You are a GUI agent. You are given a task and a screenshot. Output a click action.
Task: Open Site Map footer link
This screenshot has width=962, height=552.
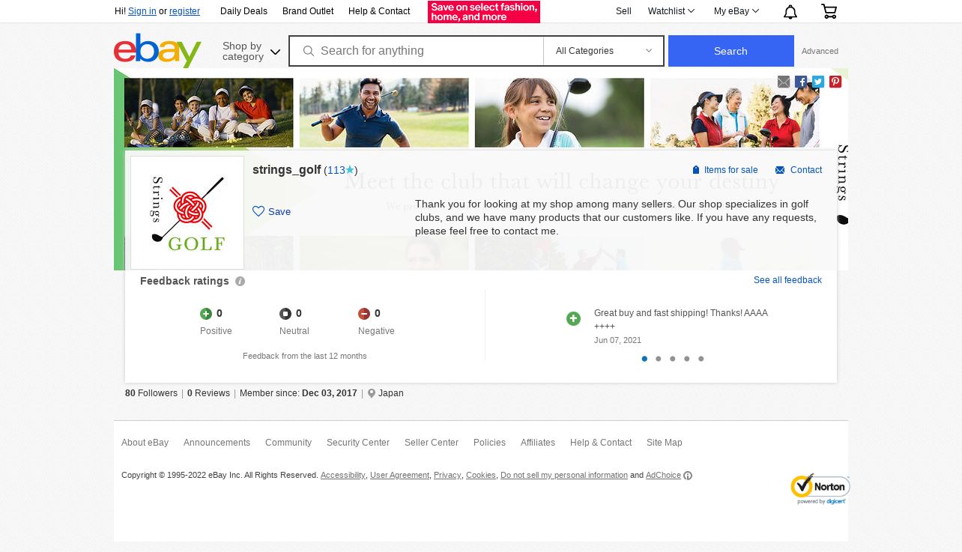coord(665,443)
